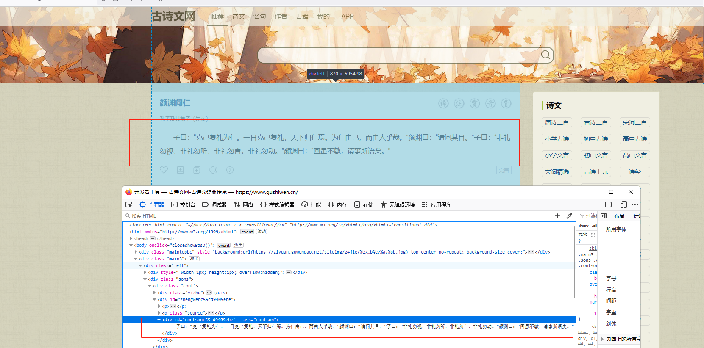Open the 网络 network tab

243,204
